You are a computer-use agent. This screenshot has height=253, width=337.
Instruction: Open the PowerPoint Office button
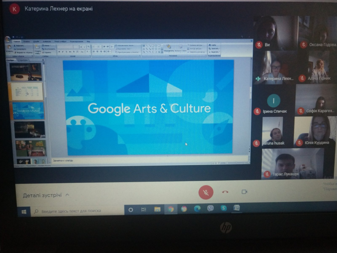click(x=8, y=39)
